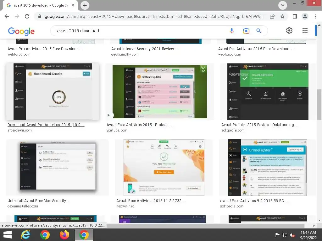Launch Firefox from taskbar
This screenshot has width=322, height=241.
(64, 235)
